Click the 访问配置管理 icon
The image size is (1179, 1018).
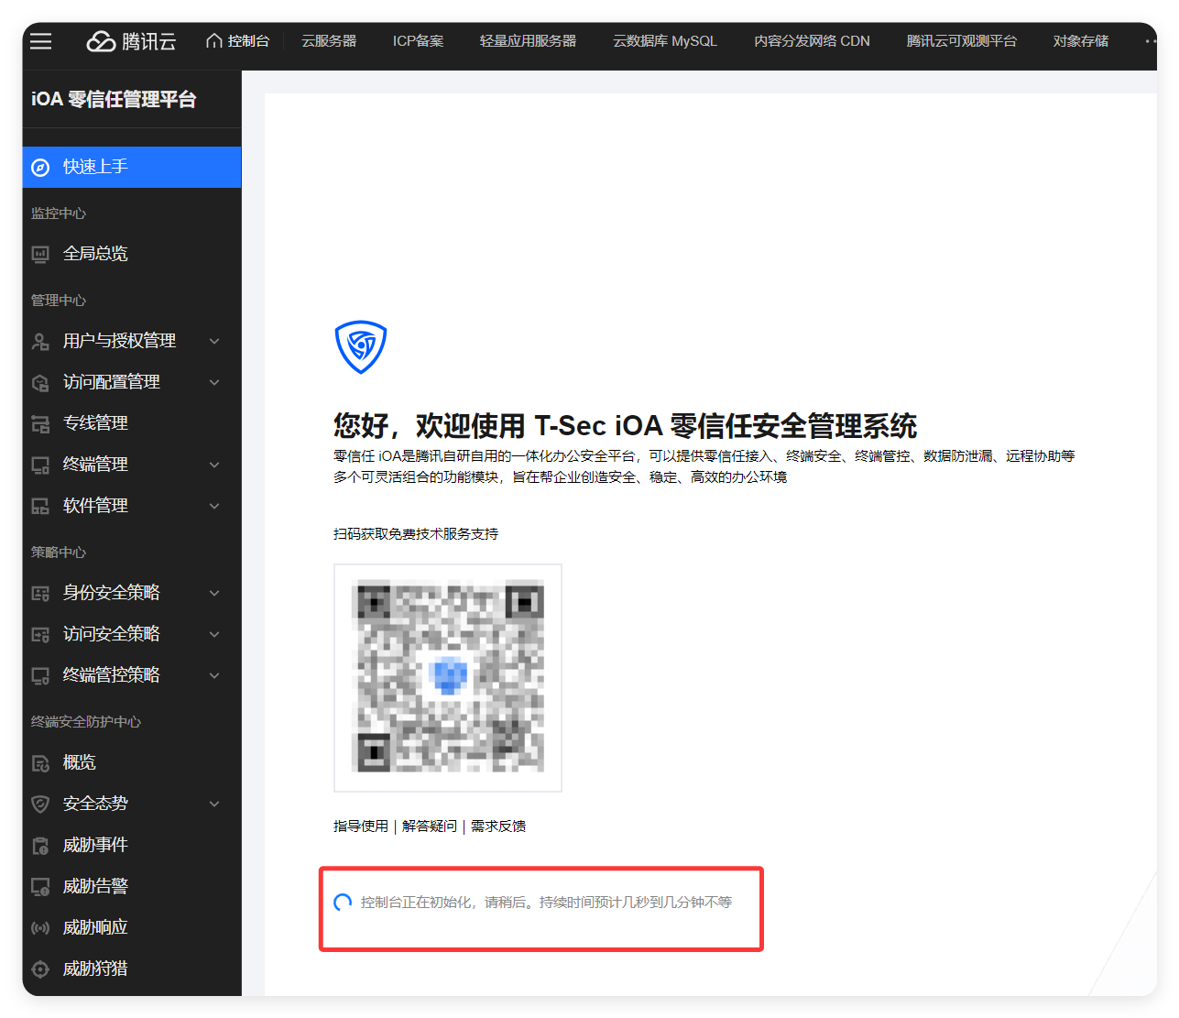click(x=40, y=382)
